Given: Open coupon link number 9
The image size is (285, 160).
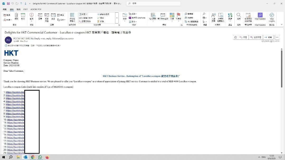Looking at the screenshot, I should [15, 117].
